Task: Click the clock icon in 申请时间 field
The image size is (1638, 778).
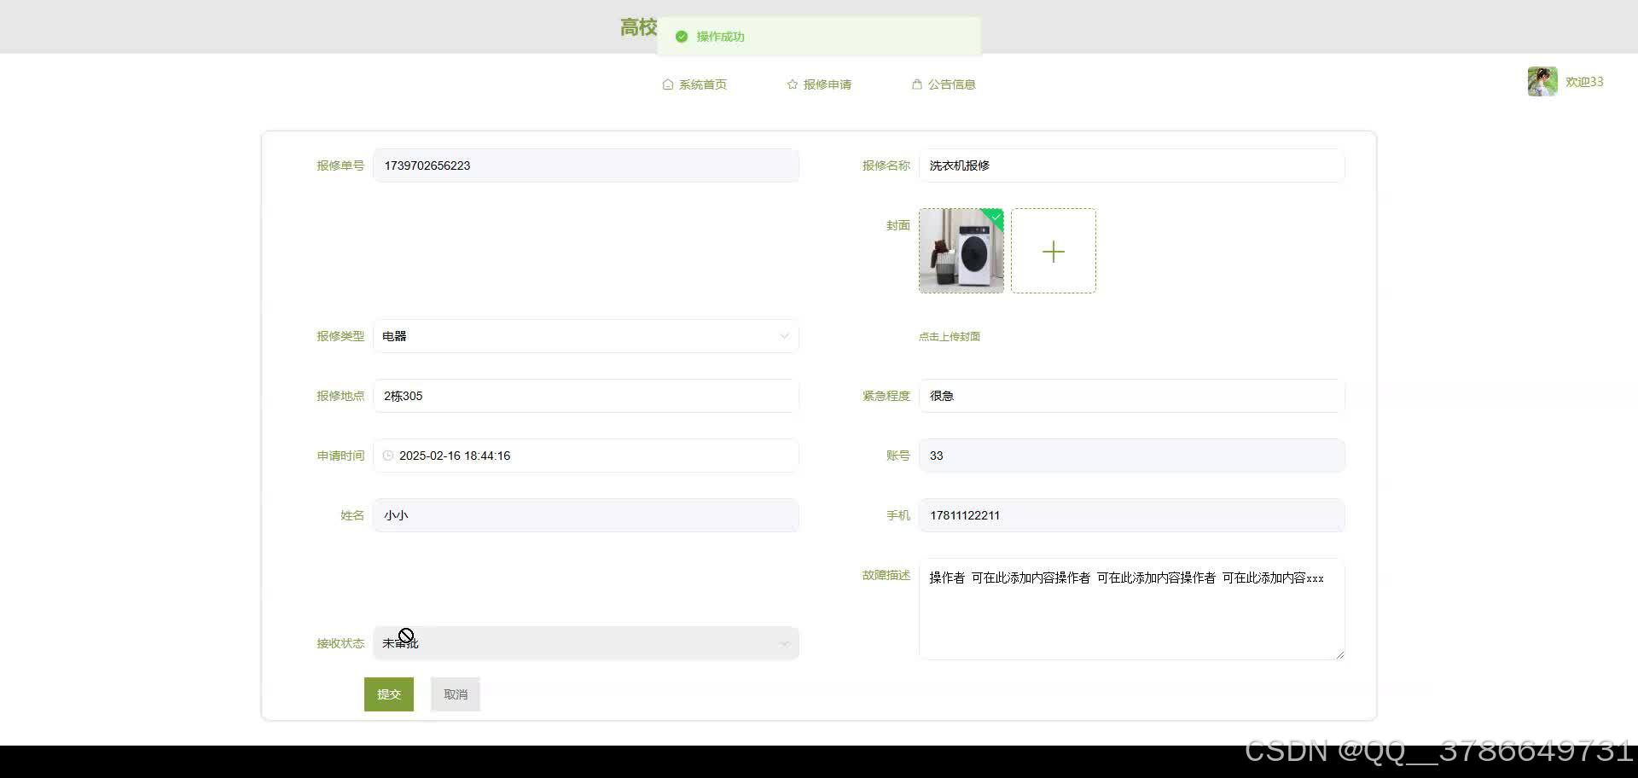Action: pos(388,456)
